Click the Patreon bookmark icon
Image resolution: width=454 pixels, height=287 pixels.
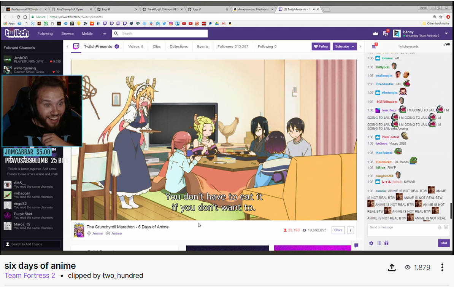(x=197, y=24)
